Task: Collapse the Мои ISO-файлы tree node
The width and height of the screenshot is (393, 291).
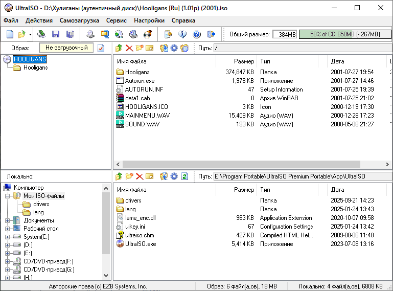Action: 7,196
